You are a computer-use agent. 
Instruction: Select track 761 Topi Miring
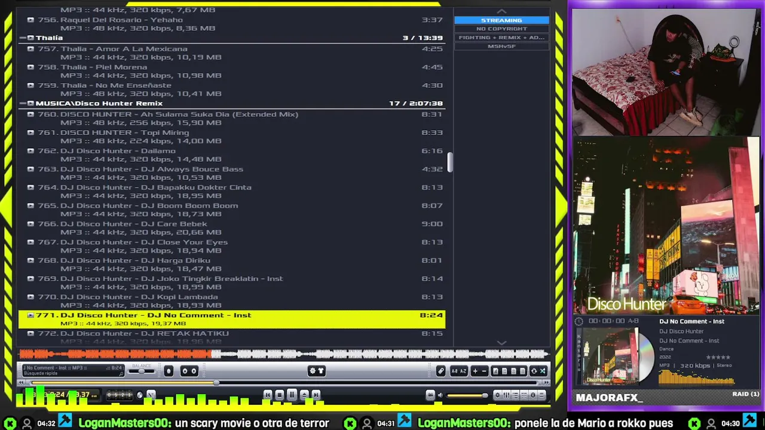pos(232,137)
